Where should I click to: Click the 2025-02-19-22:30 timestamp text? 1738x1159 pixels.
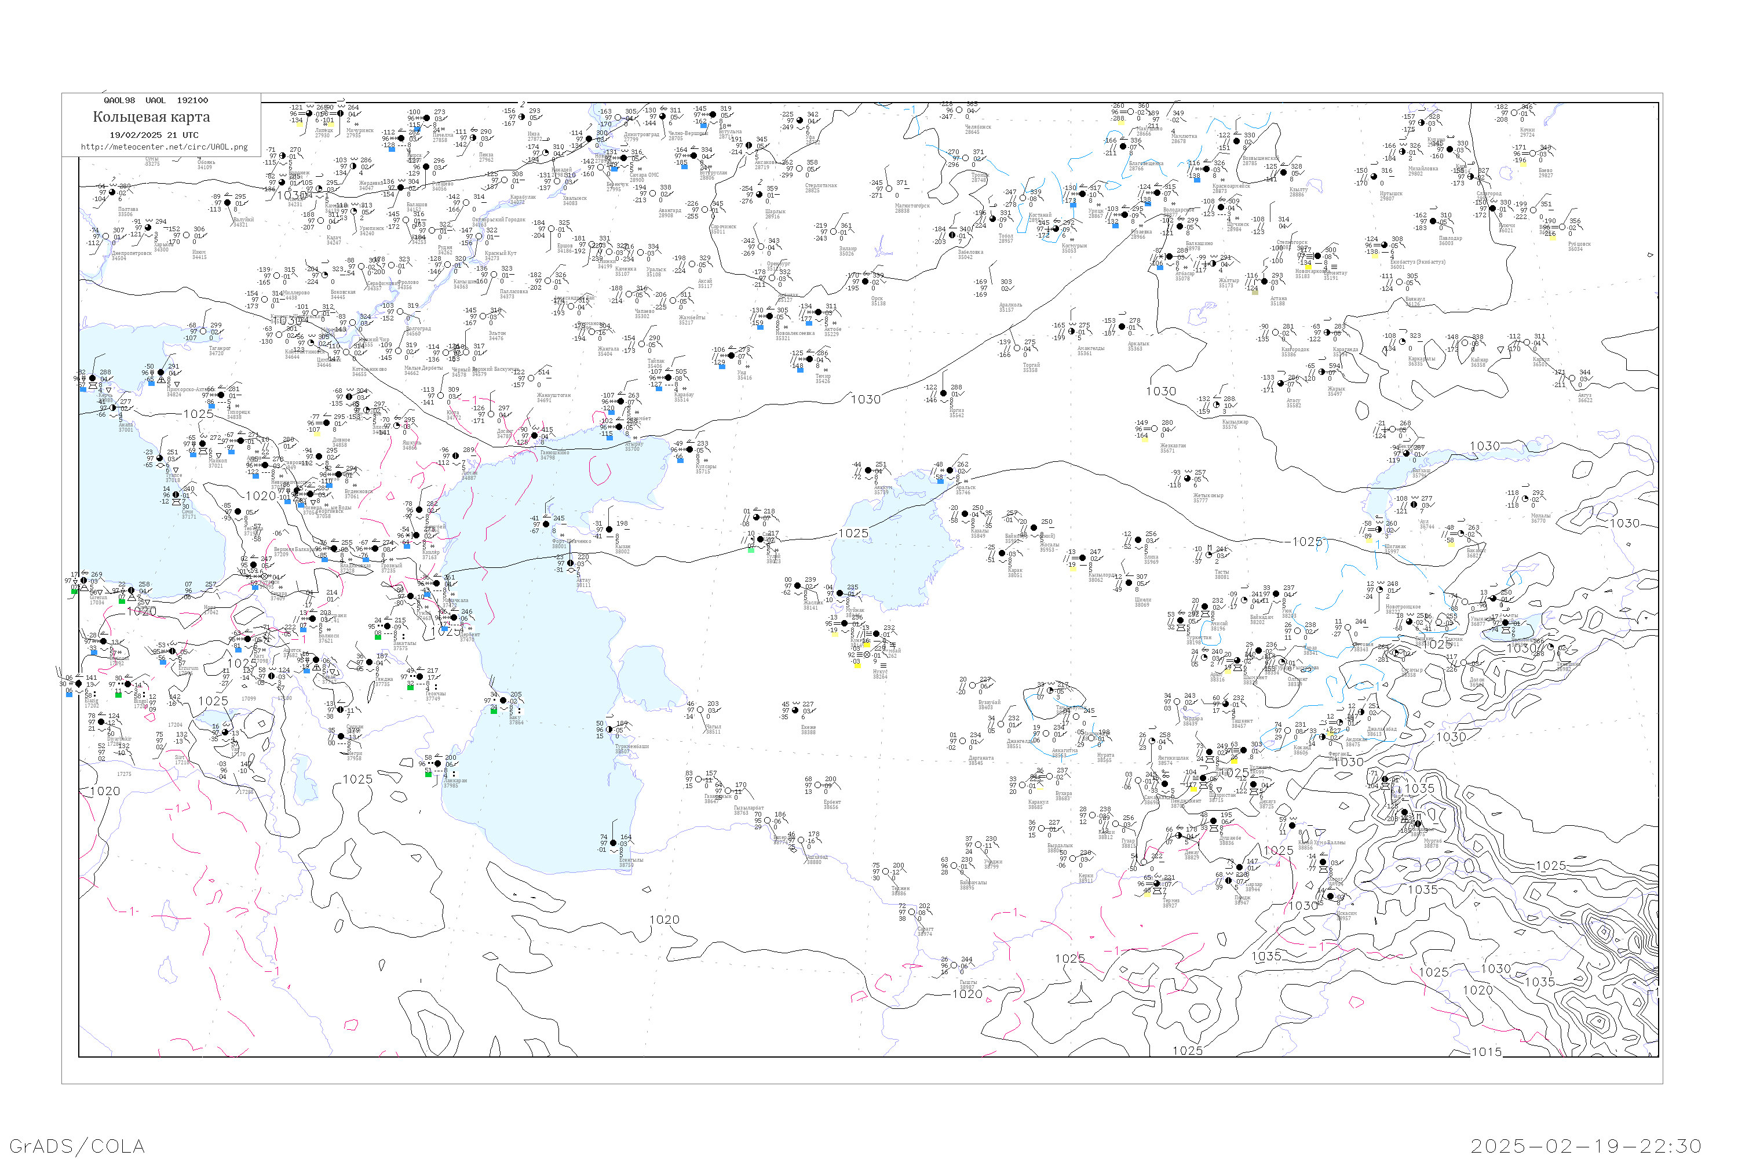coord(1586,1146)
